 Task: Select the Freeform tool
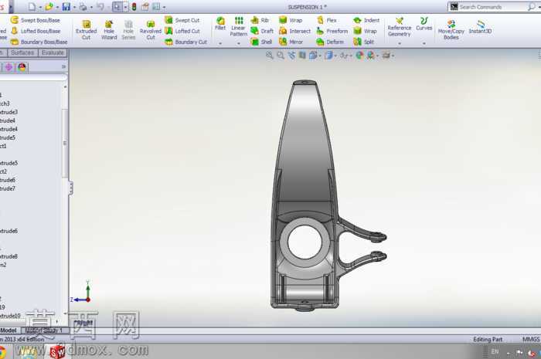(x=332, y=31)
